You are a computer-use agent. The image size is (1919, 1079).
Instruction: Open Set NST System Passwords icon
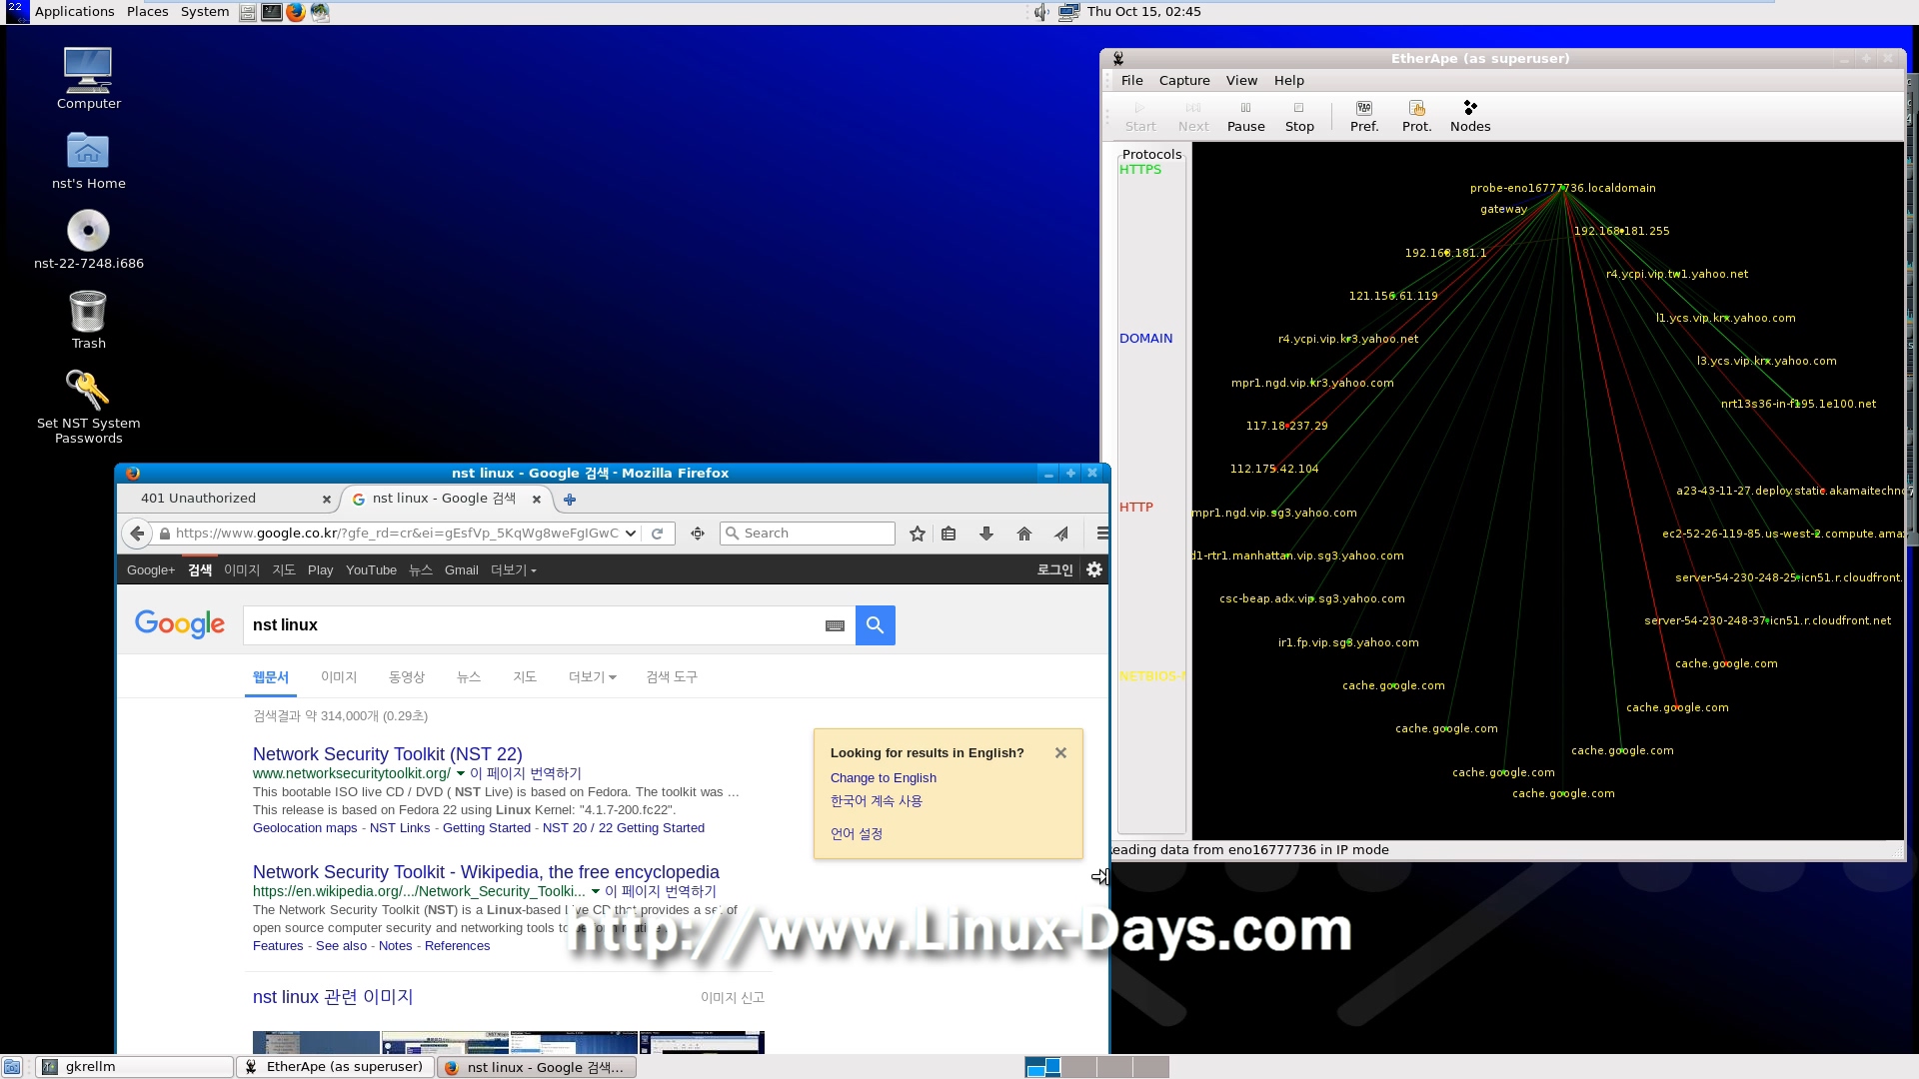88,406
